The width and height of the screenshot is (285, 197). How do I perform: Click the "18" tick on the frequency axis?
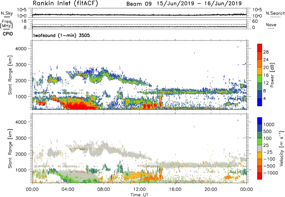24,21
